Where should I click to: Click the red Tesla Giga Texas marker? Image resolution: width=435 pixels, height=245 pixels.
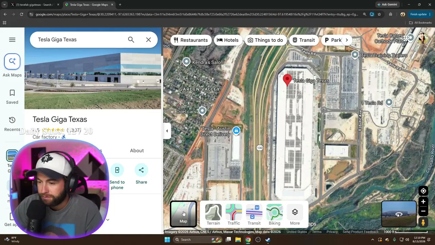(287, 80)
